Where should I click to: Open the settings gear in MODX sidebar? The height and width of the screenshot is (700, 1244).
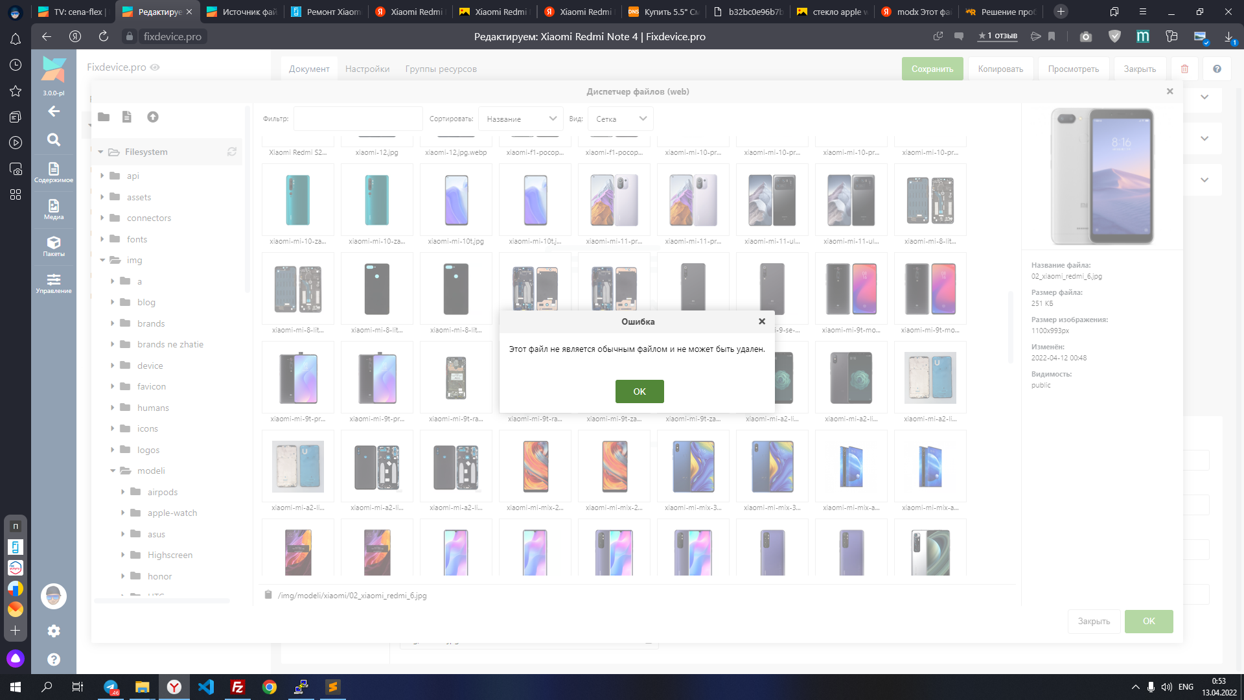tap(54, 631)
